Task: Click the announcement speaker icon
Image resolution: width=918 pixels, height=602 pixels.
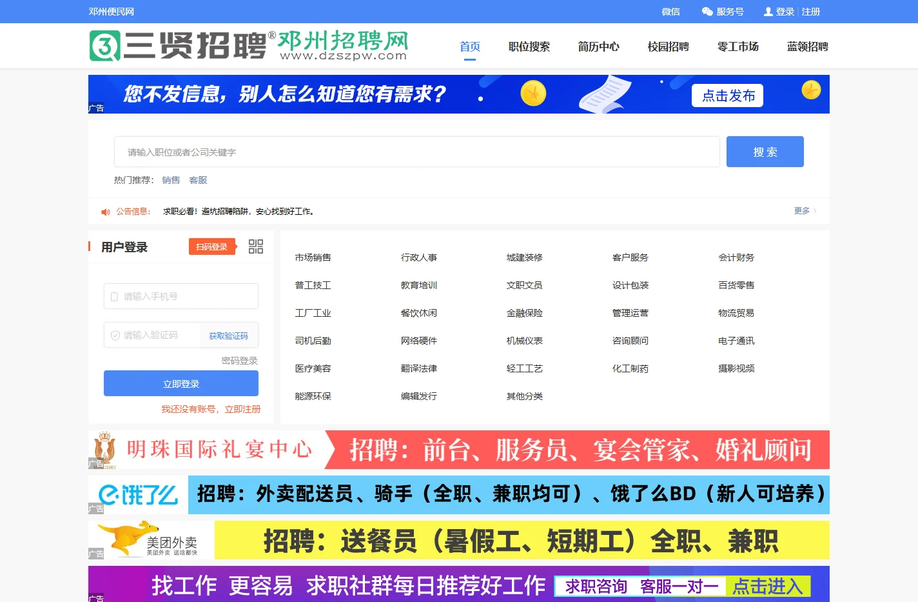Action: coord(106,212)
